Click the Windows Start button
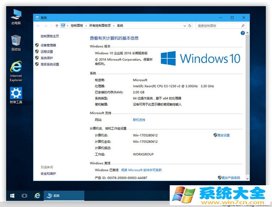Screen dimensions: 272x207 12,196
